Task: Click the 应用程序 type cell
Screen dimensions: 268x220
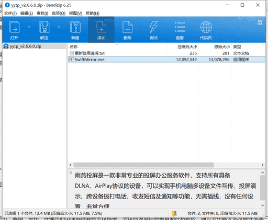Action: 241,60
